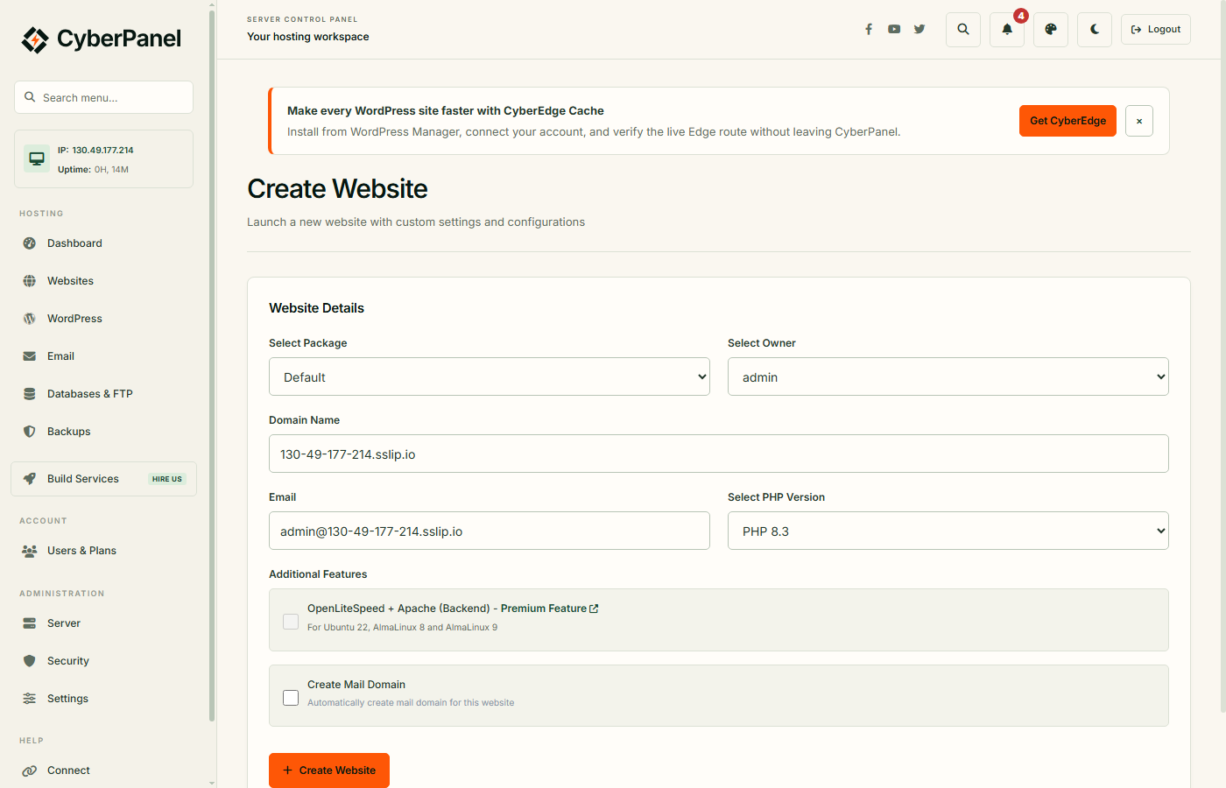Open the Facebook social link icon

click(x=869, y=29)
